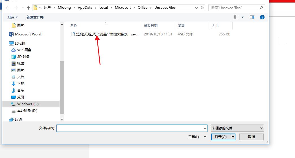The image size is (295, 158).
Task: Open the 组织 menu
Action: (12, 17)
